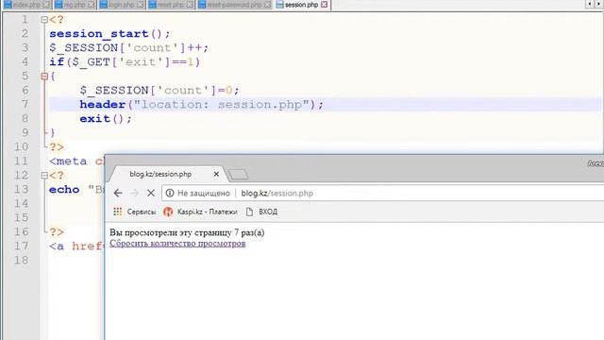
Task: Open site info icon beside 'Не защищено'
Action: pyautogui.click(x=170, y=193)
